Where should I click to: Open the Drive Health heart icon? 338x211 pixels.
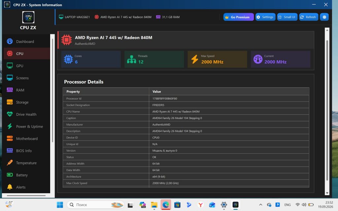coord(10,114)
